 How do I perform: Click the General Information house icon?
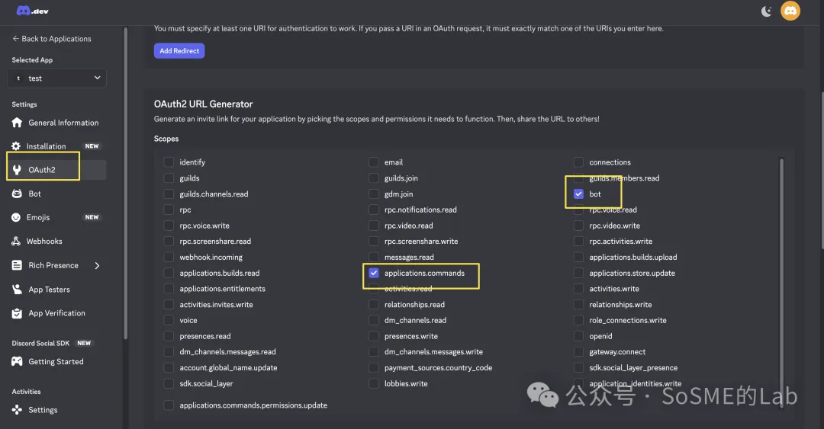pyautogui.click(x=17, y=123)
